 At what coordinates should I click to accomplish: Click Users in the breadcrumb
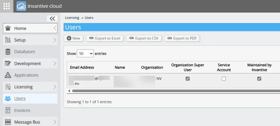point(89,18)
